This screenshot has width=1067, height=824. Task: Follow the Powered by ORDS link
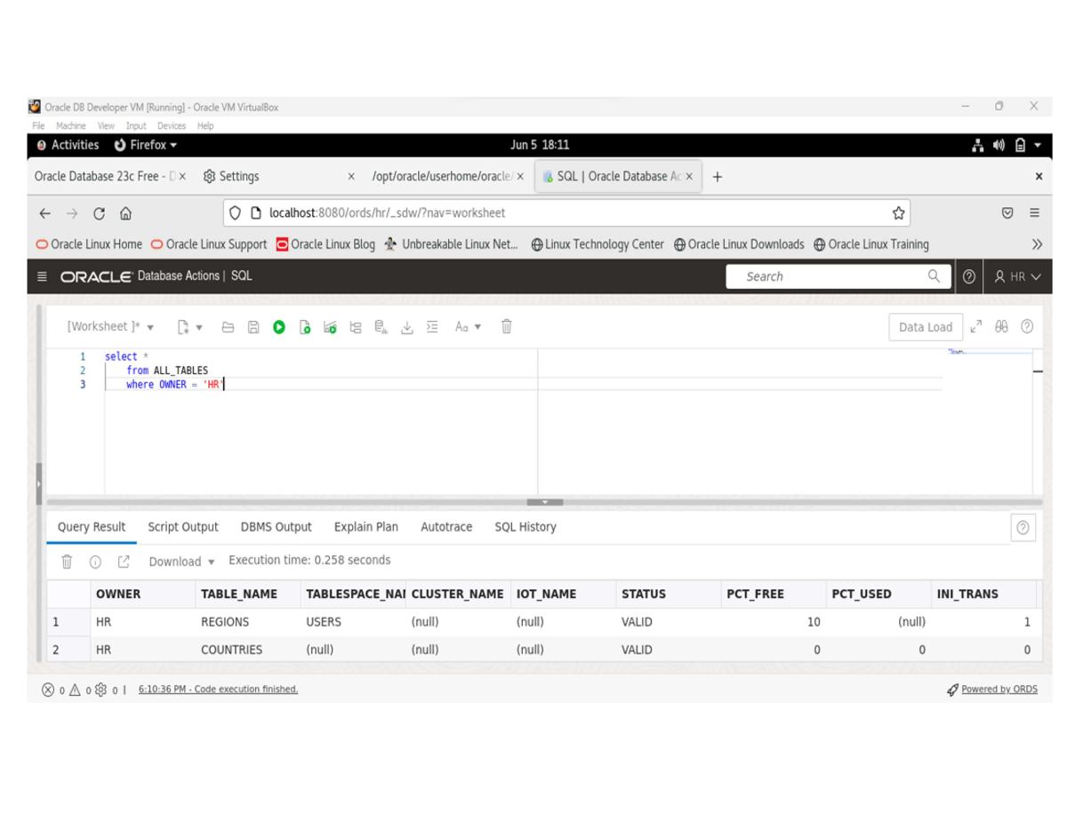point(999,688)
